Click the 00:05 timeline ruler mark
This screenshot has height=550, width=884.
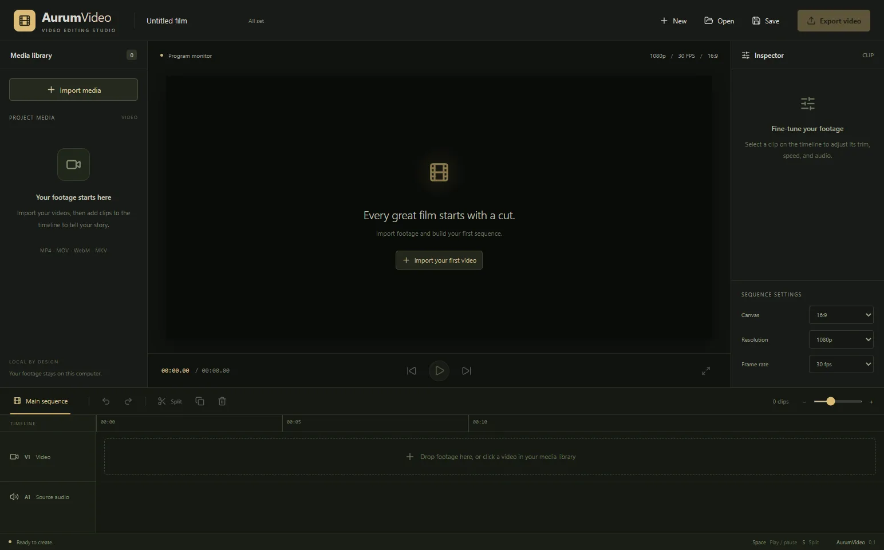[294, 422]
